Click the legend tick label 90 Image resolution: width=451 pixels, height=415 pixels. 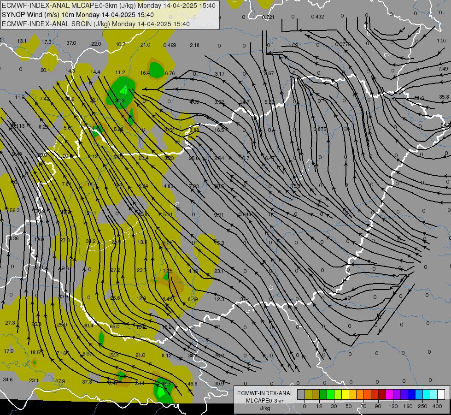378,406
